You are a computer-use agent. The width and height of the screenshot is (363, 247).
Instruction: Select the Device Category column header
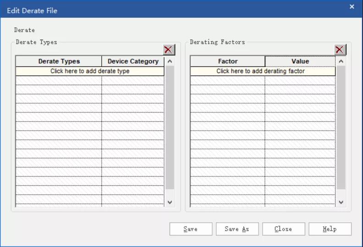click(133, 61)
